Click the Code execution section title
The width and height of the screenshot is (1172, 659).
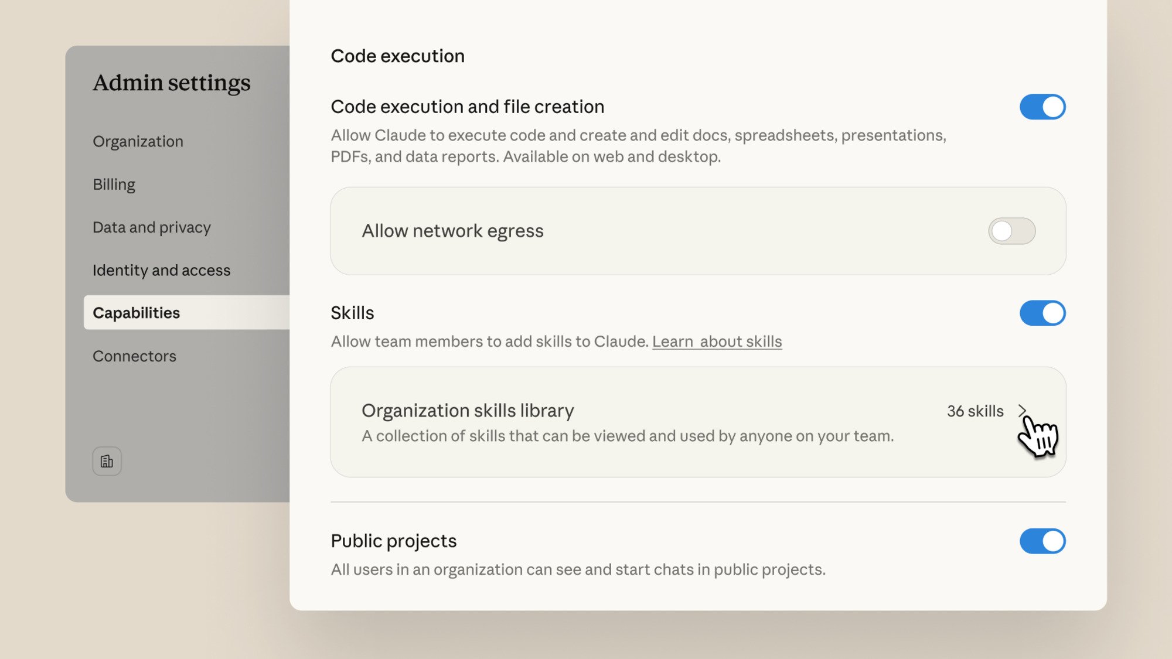coord(398,56)
